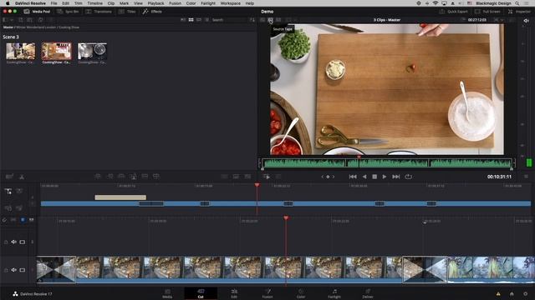Select the first CookingShow clip thumbnail
Screen dimensions: 535x300
coord(21,52)
